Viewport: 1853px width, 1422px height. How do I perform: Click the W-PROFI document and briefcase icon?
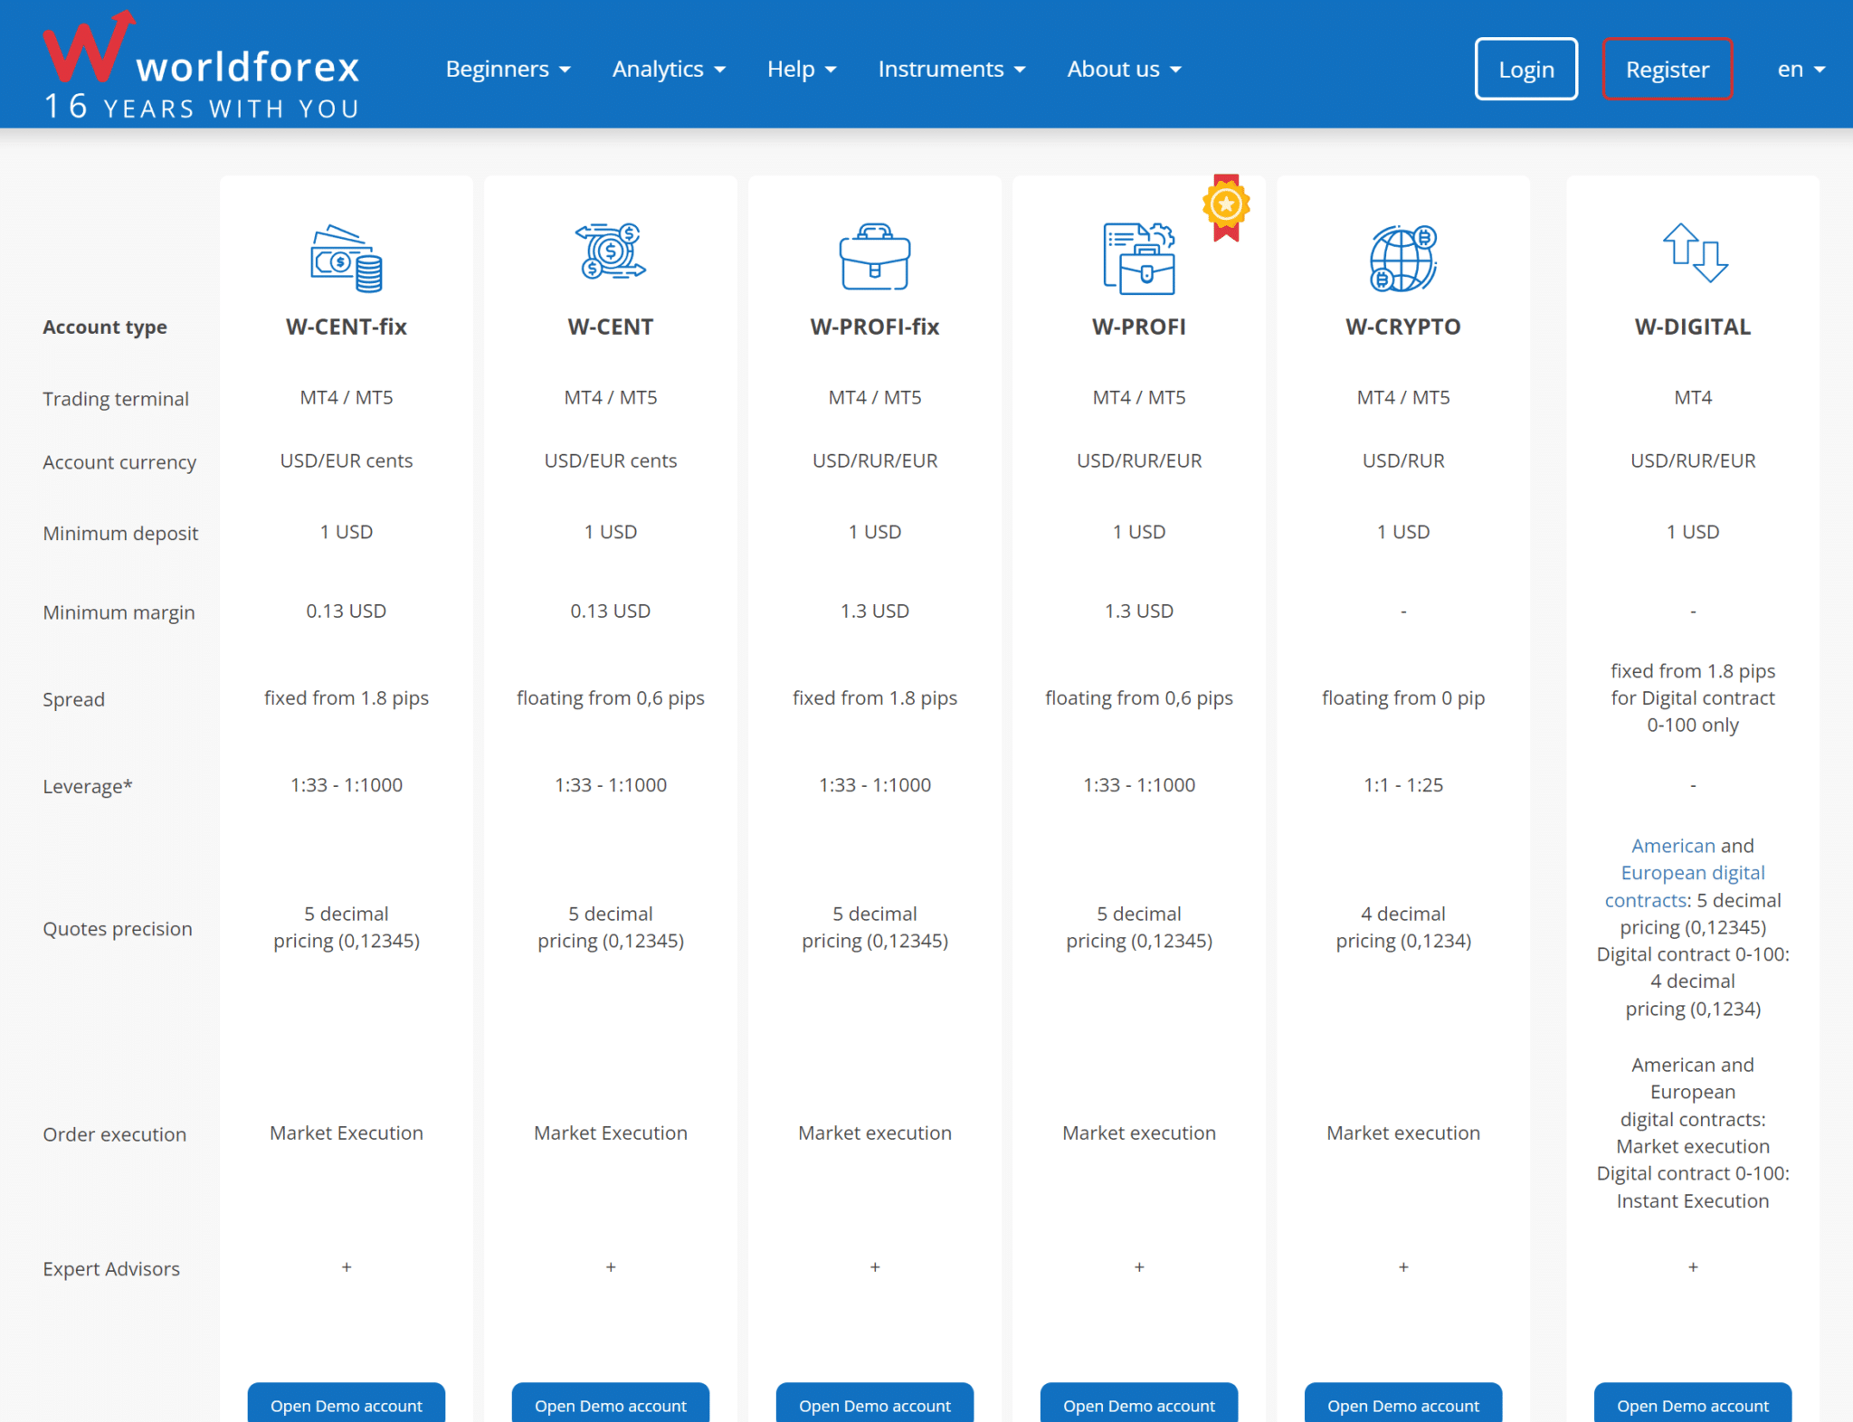pyautogui.click(x=1138, y=259)
